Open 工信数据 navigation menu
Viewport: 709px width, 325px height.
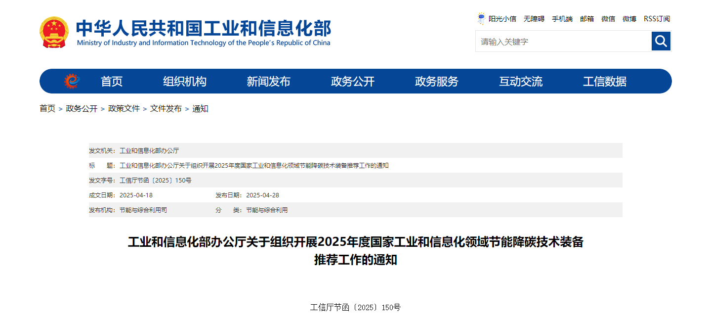605,82
